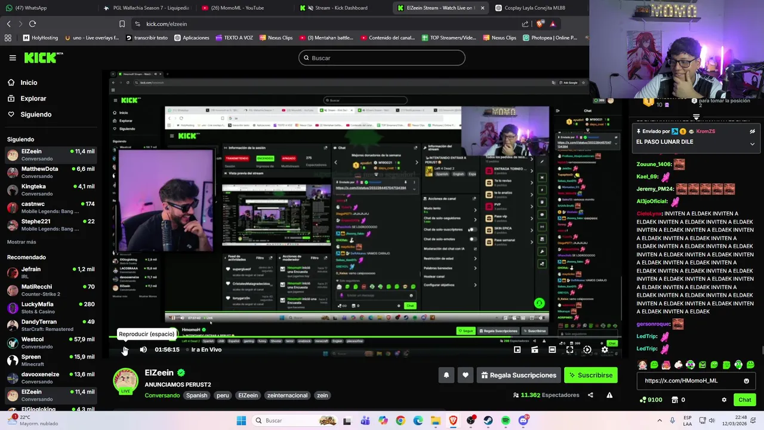Image resolution: width=764 pixels, height=430 pixels.
Task: Click the browser share icon in address bar
Action: (x=525, y=24)
